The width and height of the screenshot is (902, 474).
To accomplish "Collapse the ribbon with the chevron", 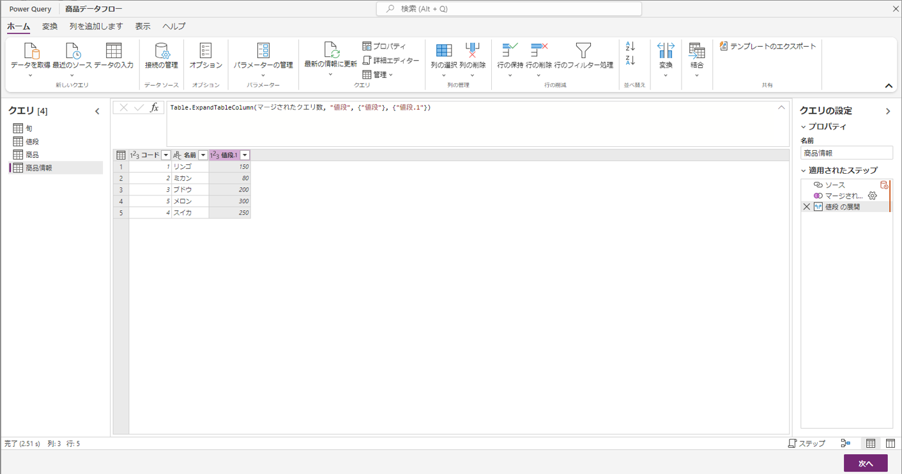I will pyautogui.click(x=888, y=85).
